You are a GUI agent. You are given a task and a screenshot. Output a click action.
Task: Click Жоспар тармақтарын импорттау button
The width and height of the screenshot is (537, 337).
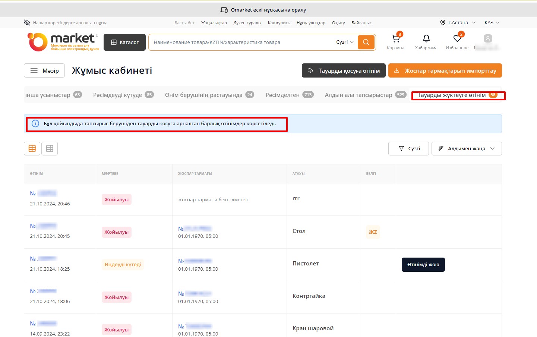pos(445,70)
